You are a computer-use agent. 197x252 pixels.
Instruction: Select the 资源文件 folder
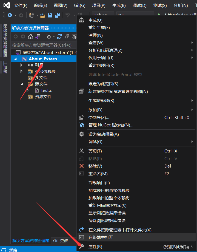(43, 97)
